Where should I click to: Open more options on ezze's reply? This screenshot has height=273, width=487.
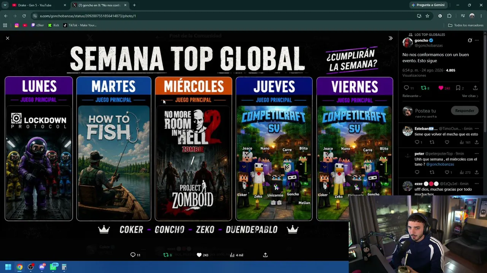click(477, 184)
